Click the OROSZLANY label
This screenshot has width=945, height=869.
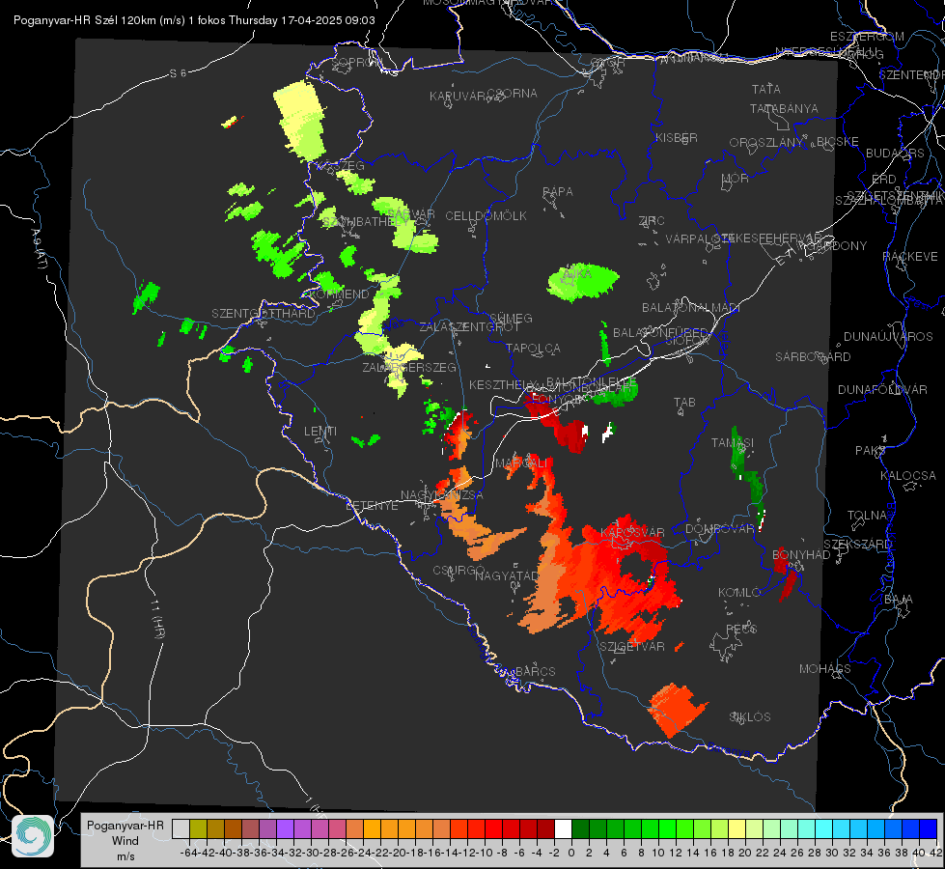point(766,142)
